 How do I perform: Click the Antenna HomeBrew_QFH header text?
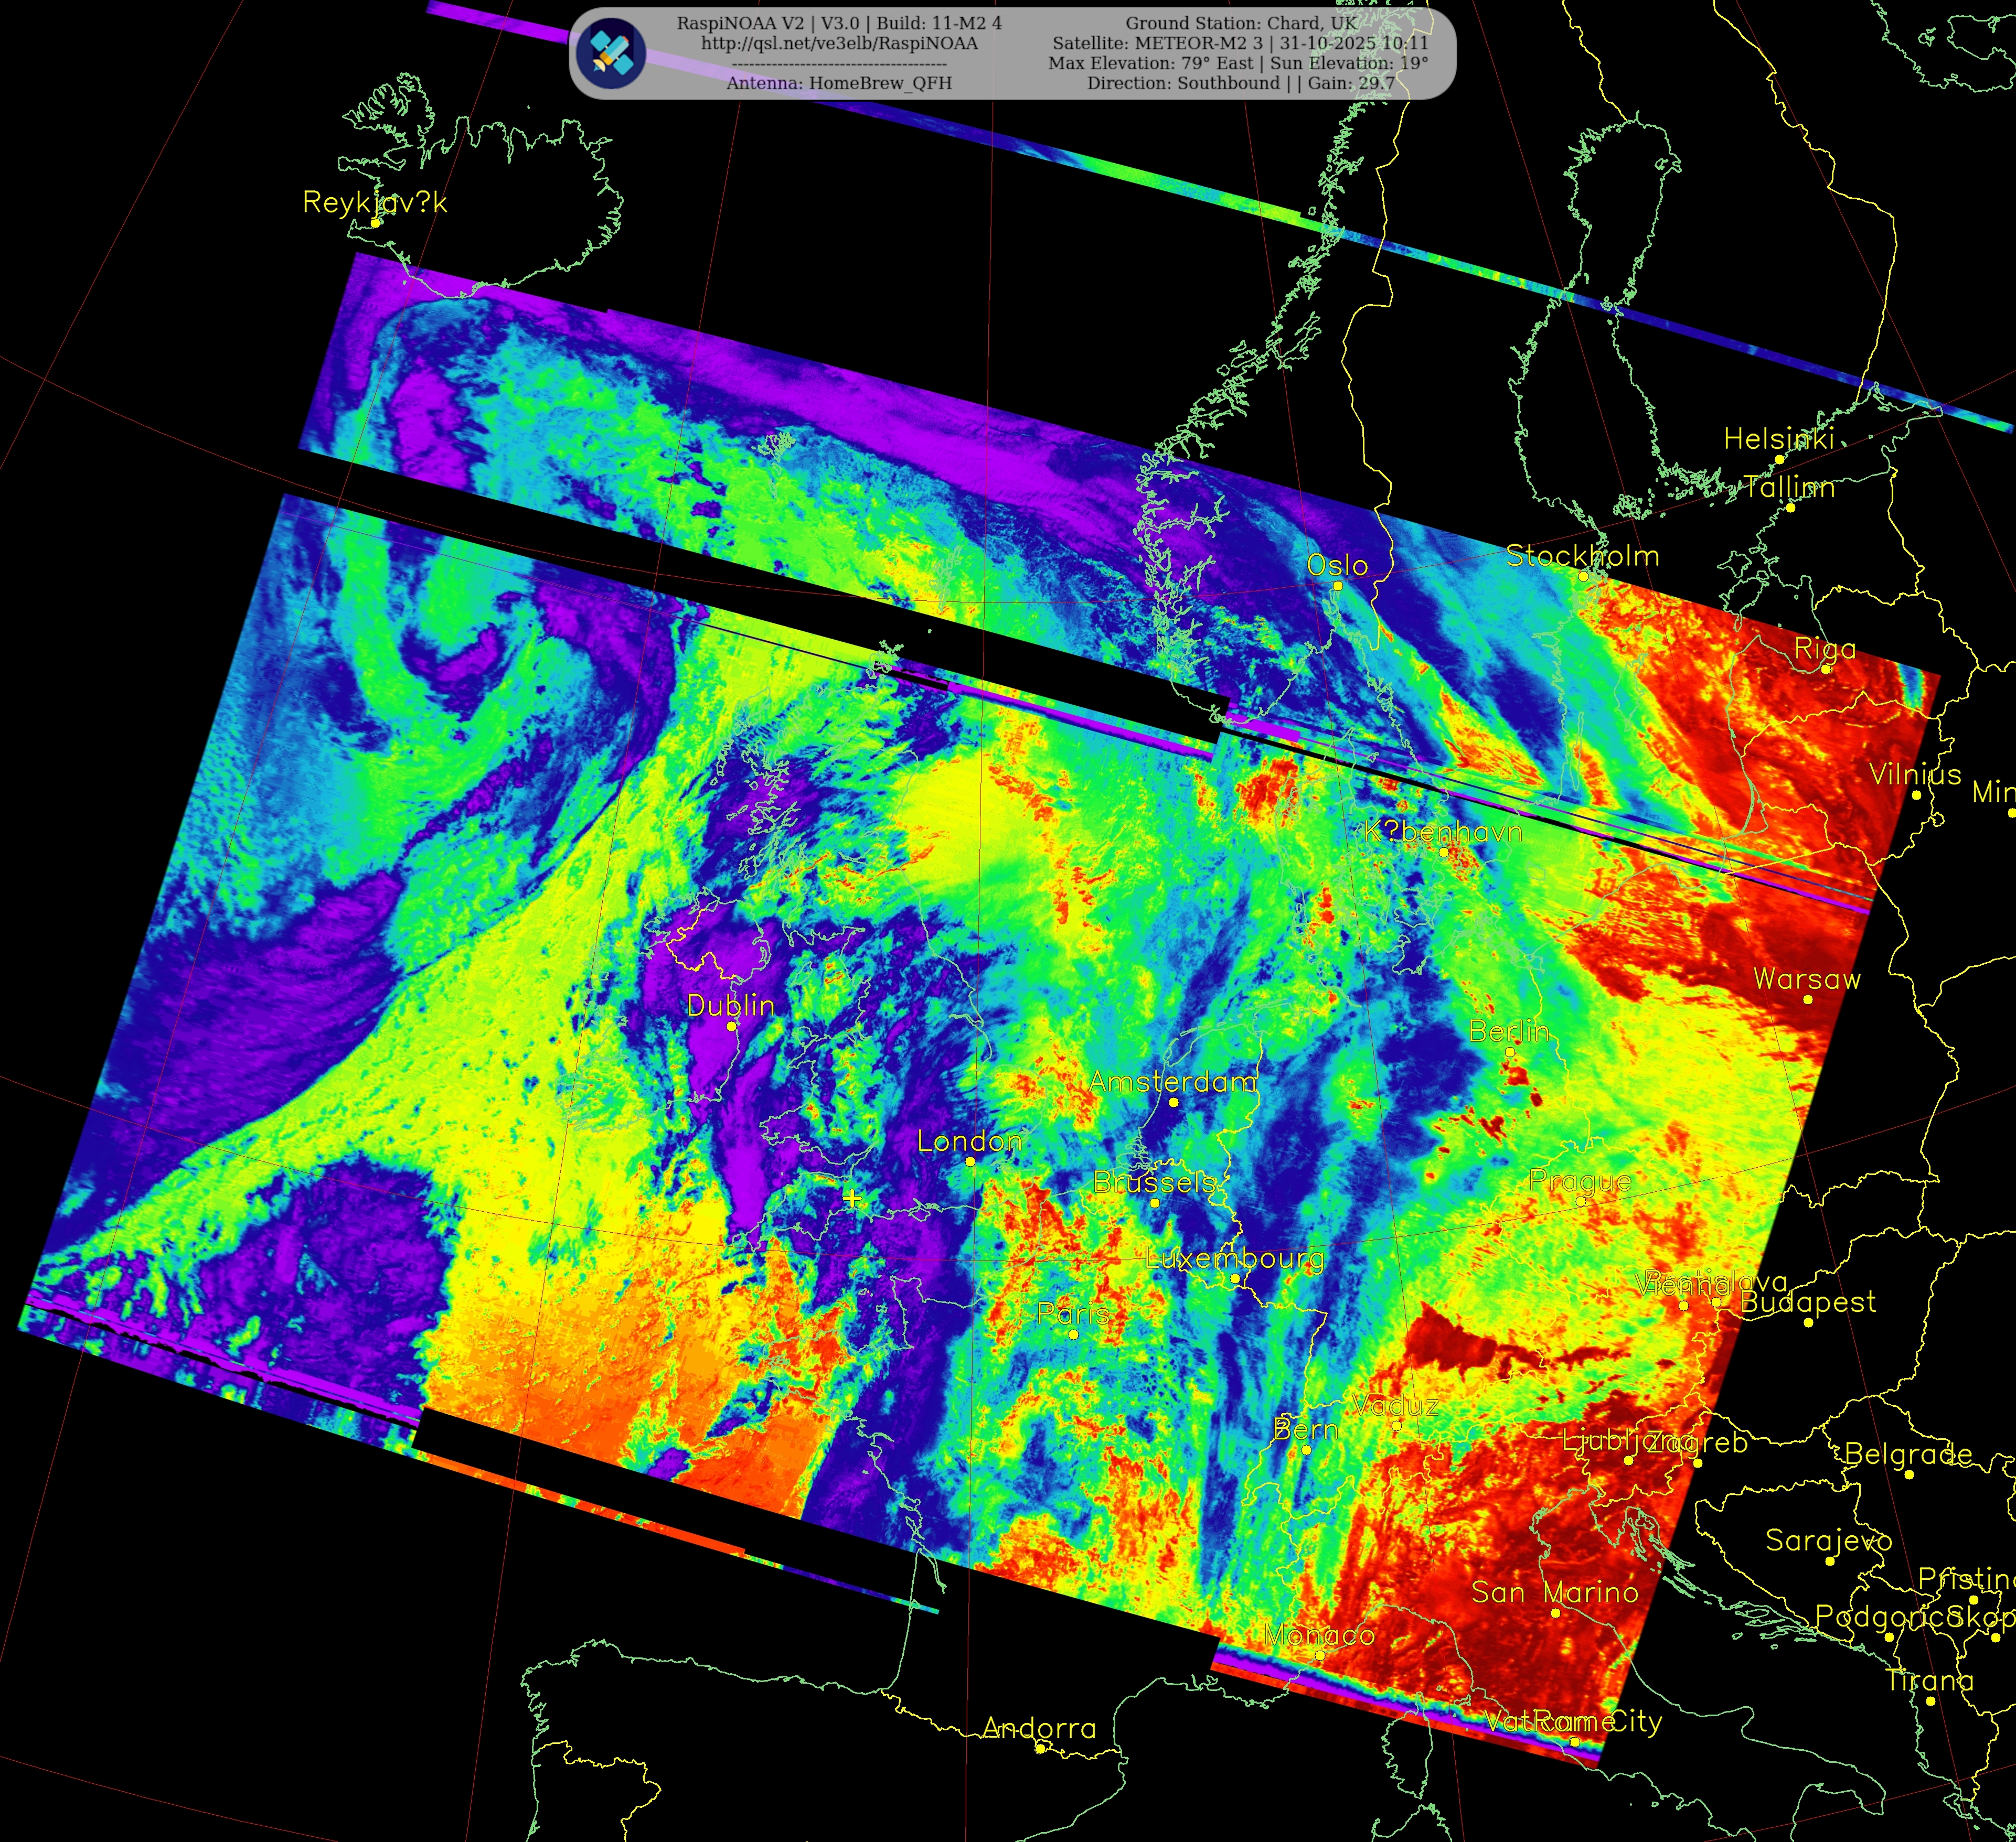coord(839,83)
